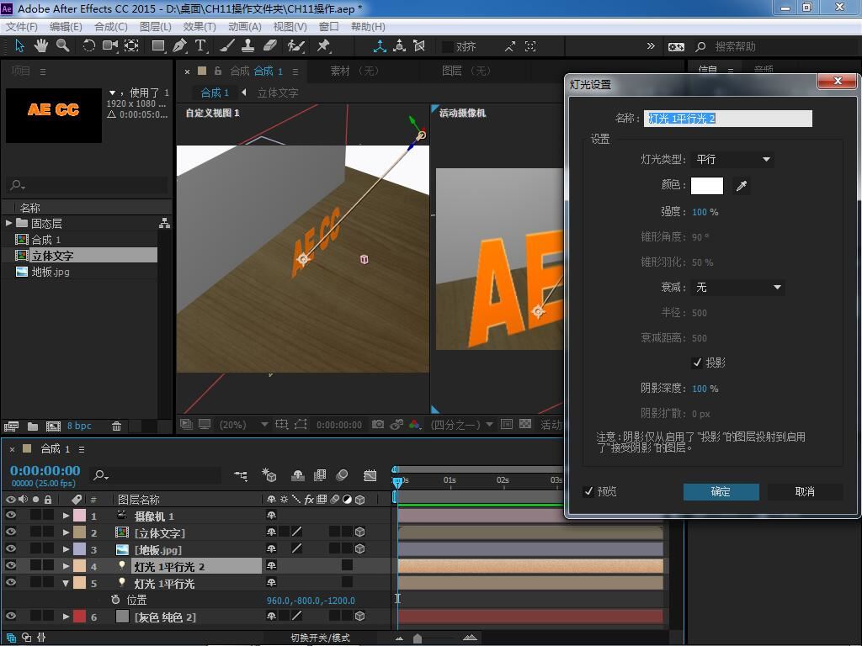Viewport: 862px width, 646px height.
Task: Select the Hand tool
Action: 40,46
